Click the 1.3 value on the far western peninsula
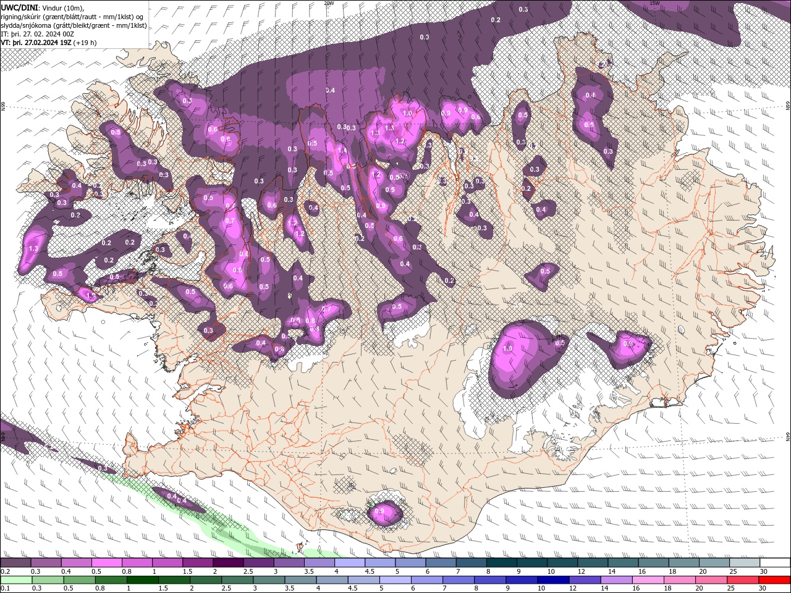Viewport: 791px width, 593px height. coord(33,249)
